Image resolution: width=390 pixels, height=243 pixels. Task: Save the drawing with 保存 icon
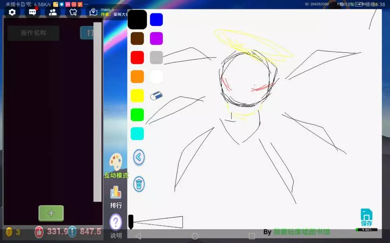366,217
